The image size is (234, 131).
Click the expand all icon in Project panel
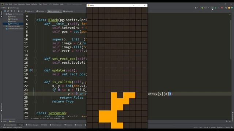11,11
